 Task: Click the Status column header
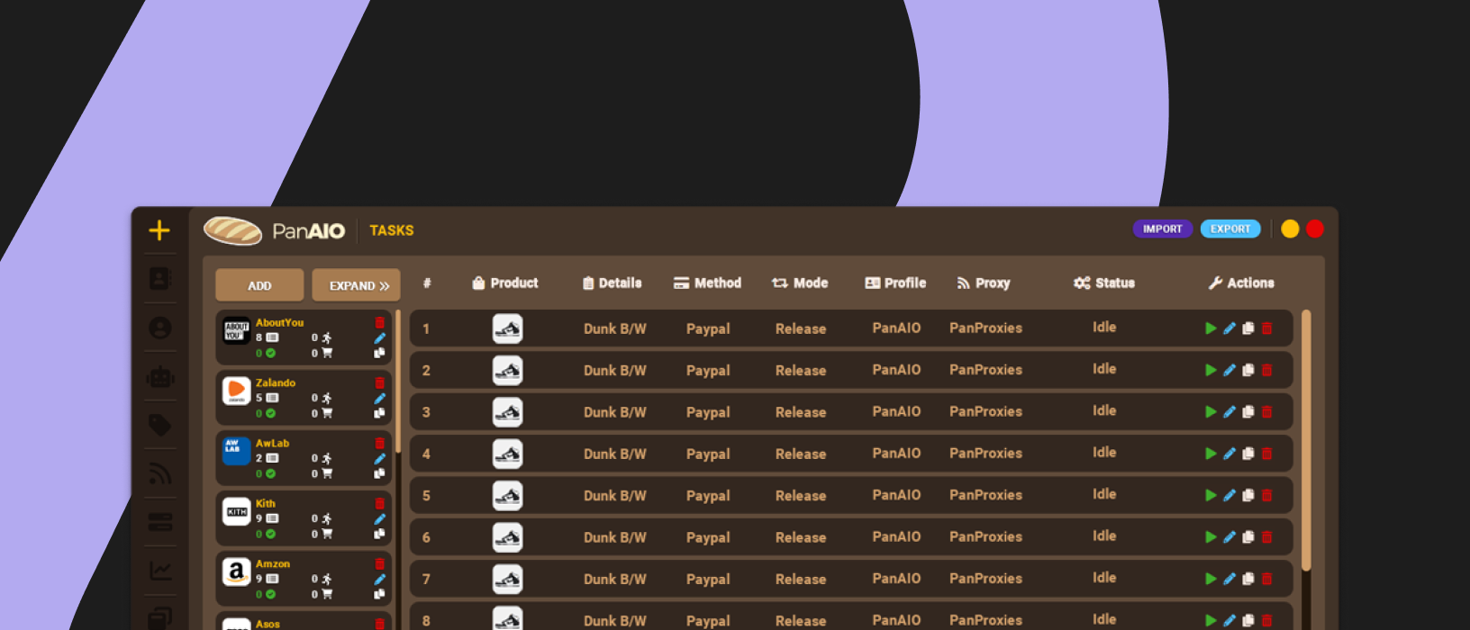pyautogui.click(x=1104, y=283)
